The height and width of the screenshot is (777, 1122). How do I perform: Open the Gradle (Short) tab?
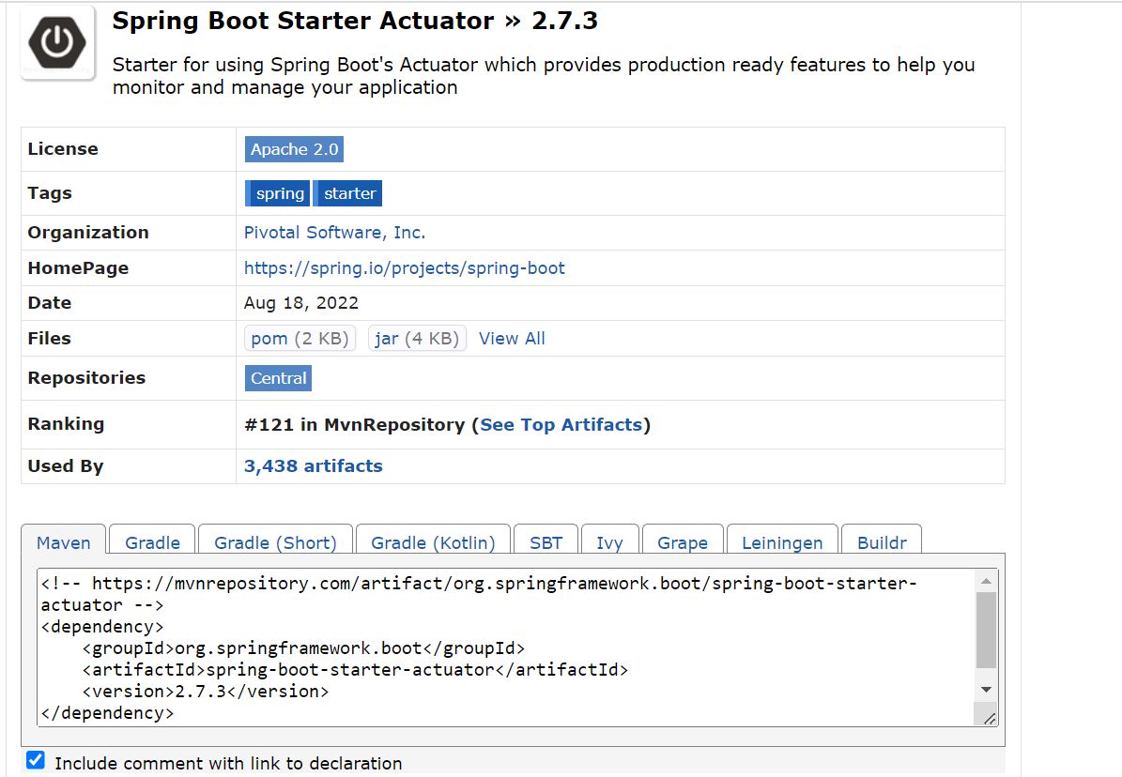(275, 542)
